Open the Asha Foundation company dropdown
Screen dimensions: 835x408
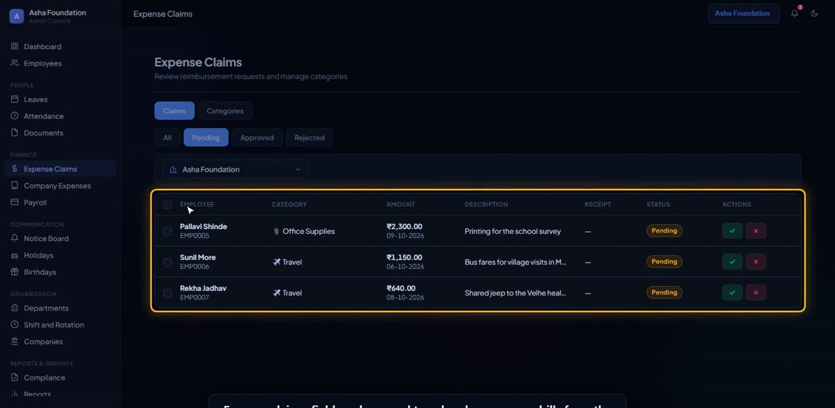click(235, 169)
